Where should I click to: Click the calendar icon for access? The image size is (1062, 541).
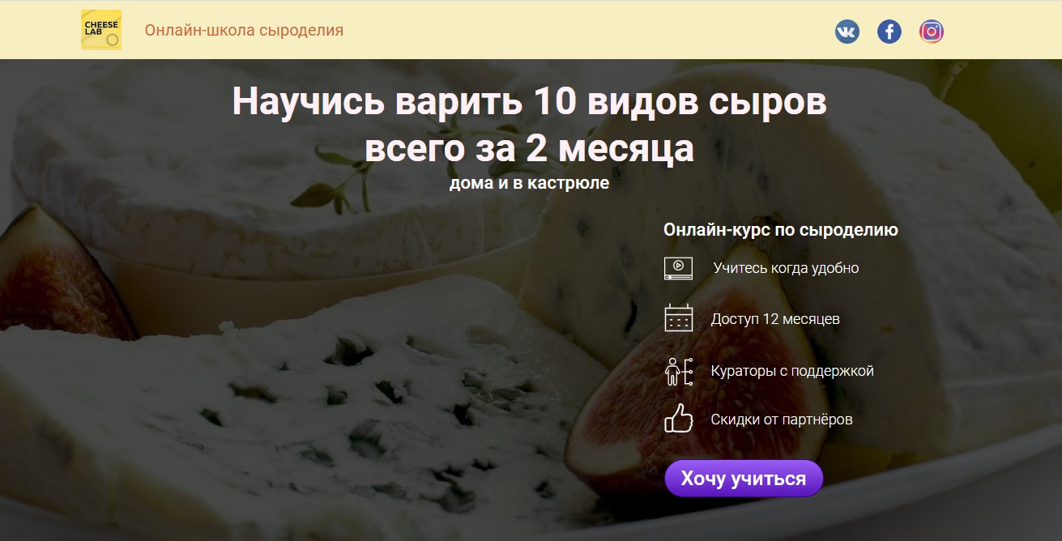point(679,317)
